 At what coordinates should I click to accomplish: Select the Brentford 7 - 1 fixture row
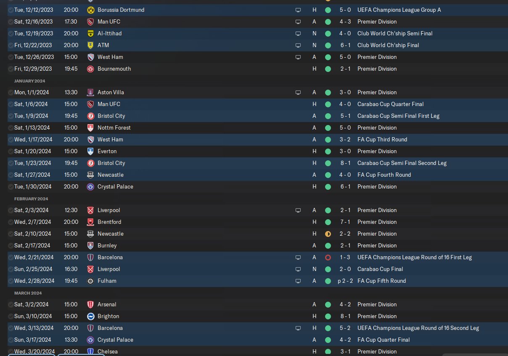click(257, 222)
